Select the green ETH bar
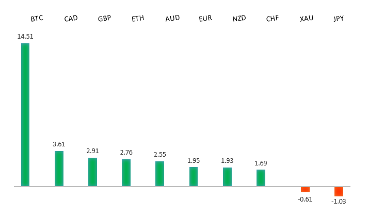This screenshot has width=368, height=217. (x=126, y=172)
